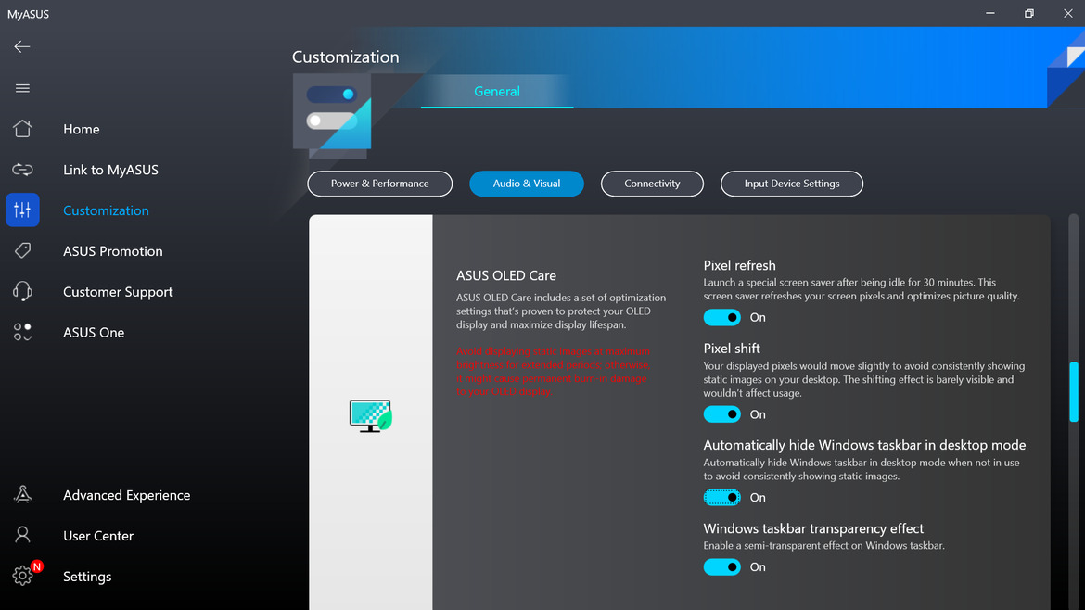Click the Pixel refresh heading
1085x610 pixels.
click(x=739, y=265)
